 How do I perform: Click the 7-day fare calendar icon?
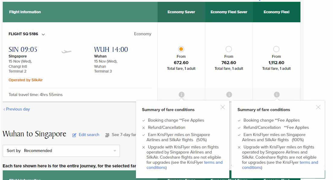[x=107, y=135]
